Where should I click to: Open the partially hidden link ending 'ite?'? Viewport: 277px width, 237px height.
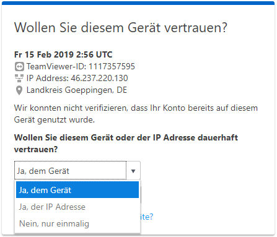(x=147, y=217)
